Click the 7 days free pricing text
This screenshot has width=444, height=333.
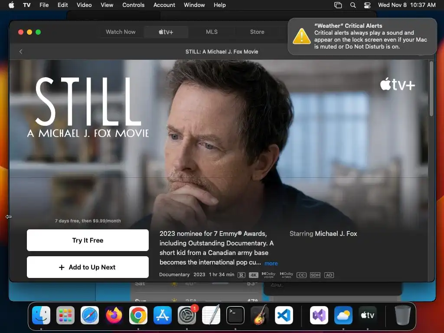88,221
